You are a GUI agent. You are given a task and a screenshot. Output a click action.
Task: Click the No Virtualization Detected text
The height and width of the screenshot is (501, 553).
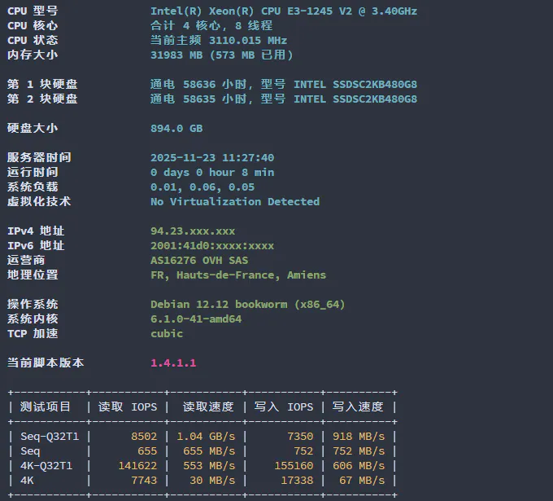coord(235,201)
